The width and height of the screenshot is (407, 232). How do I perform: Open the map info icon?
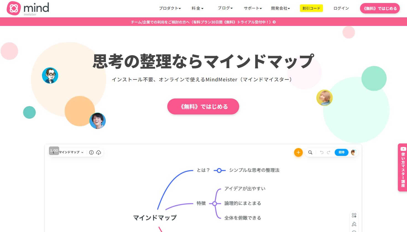coord(91,152)
